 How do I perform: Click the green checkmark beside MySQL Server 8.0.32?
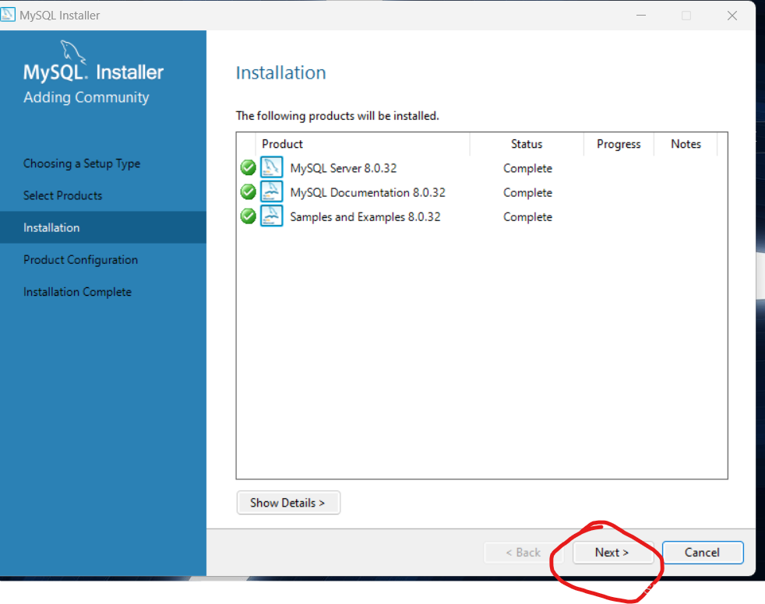point(248,167)
